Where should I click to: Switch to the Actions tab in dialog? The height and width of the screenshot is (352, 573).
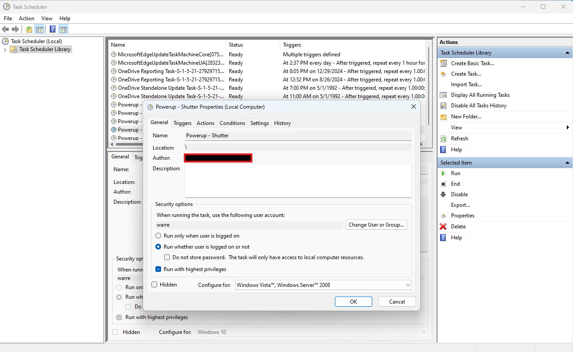tap(206, 123)
